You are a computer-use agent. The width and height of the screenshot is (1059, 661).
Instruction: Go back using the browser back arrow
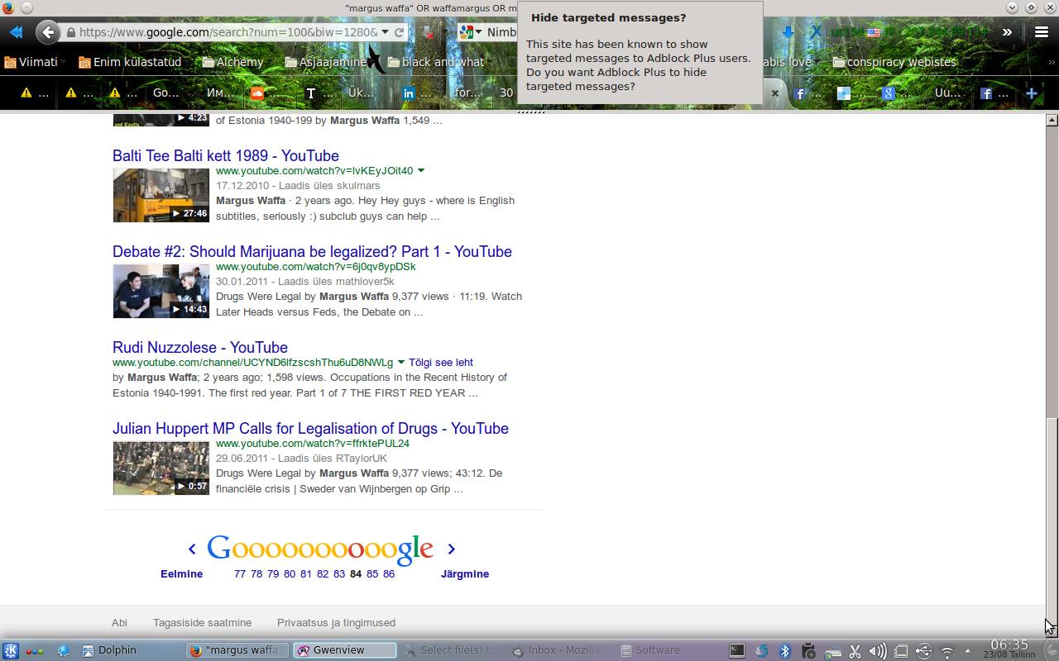pyautogui.click(x=48, y=32)
